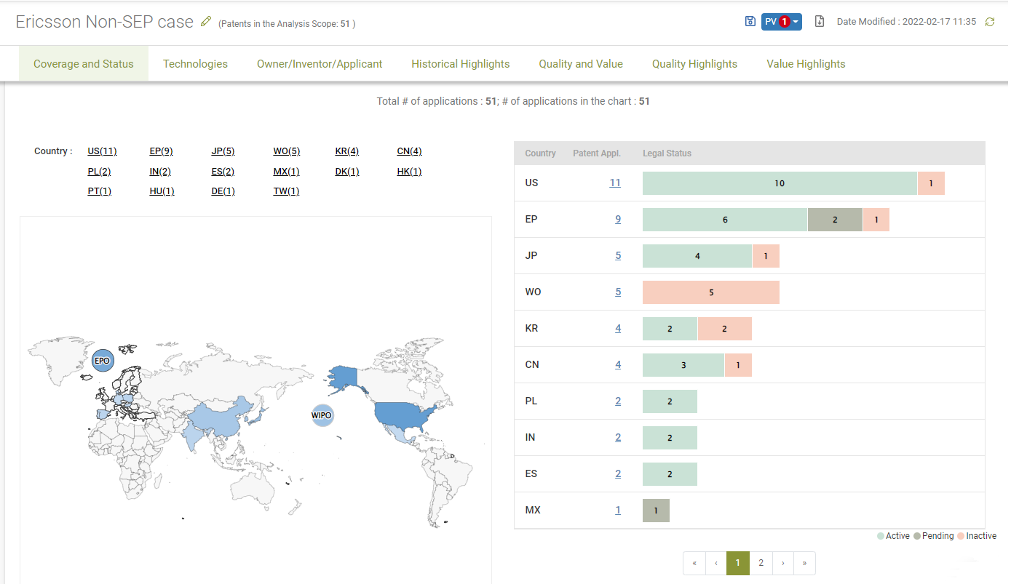
Task: Click the CN patent count 4 link
Action: pyautogui.click(x=618, y=364)
